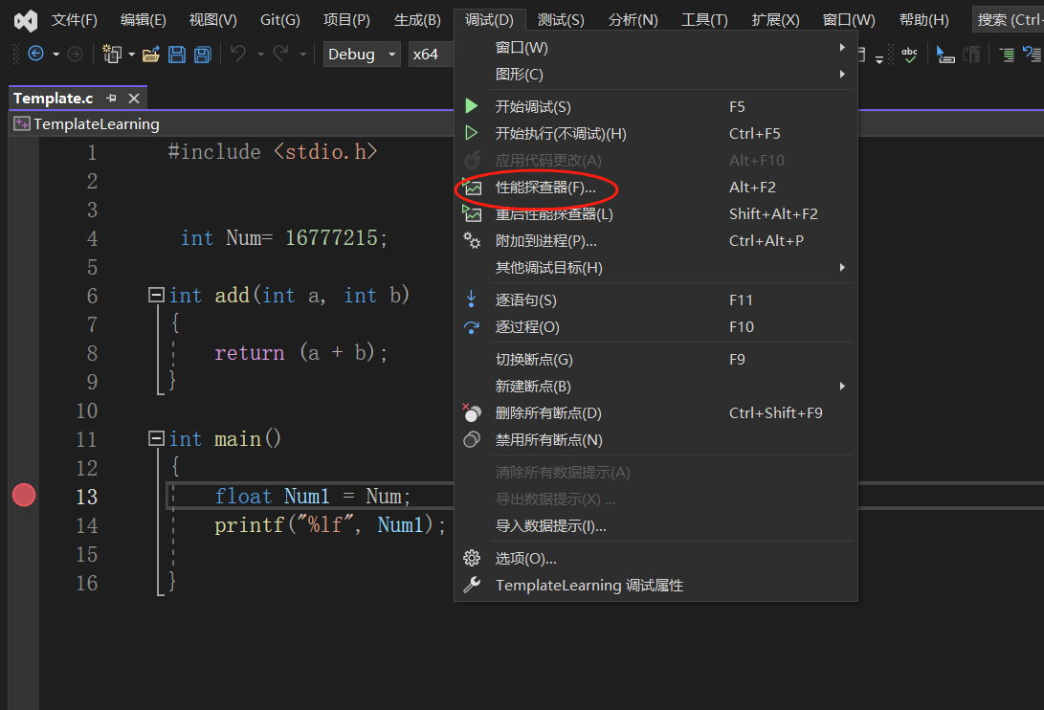
Task: Save the file with the single floppy icon
Action: point(177,54)
